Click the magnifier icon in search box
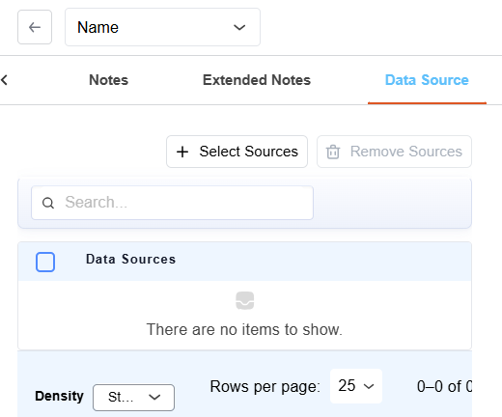Viewport: 502px width, 417px height. coord(48,203)
